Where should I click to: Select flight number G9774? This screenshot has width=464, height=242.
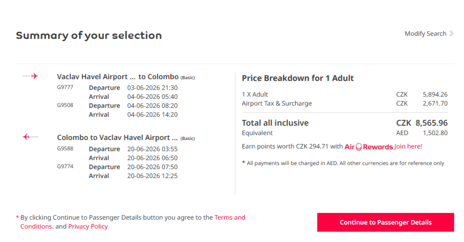pos(65,166)
